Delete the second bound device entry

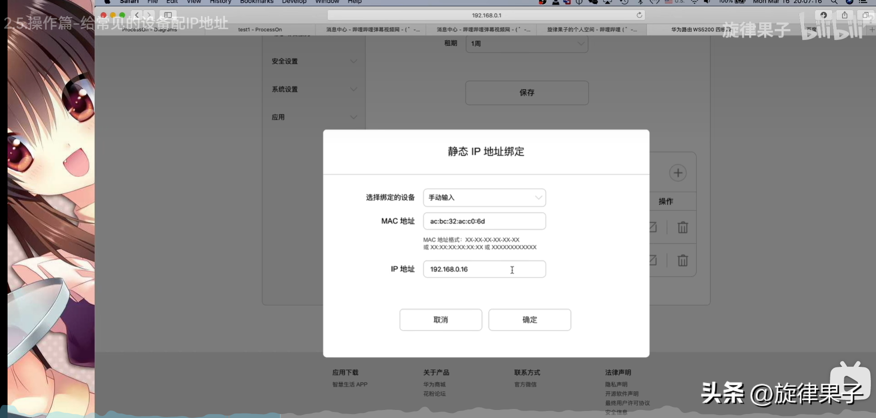pyautogui.click(x=682, y=260)
